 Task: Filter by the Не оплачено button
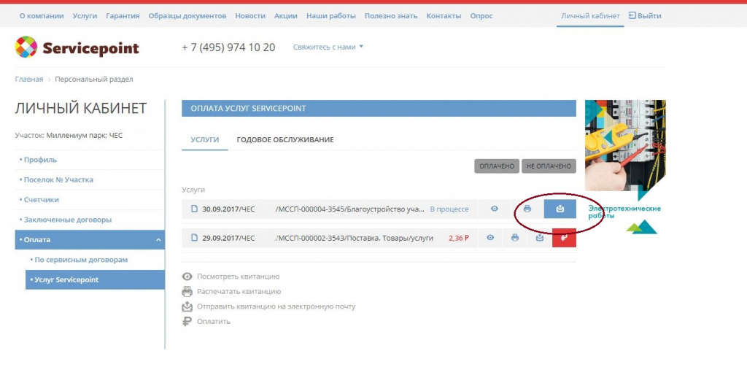tap(549, 166)
